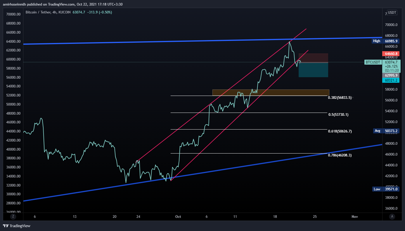Toggle the A auto-scale icon
Image resolution: width=405 pixels, height=231 pixels.
392,217
